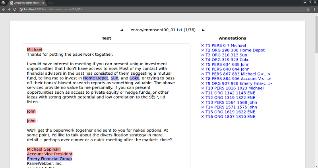The width and height of the screenshot is (318, 168).
Task: Click the browser back button
Action: [4, 9]
